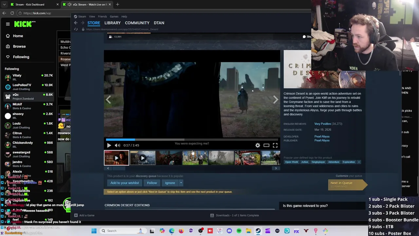The image size is (419, 236).
Task: Open the Steam menu
Action: [80, 16]
